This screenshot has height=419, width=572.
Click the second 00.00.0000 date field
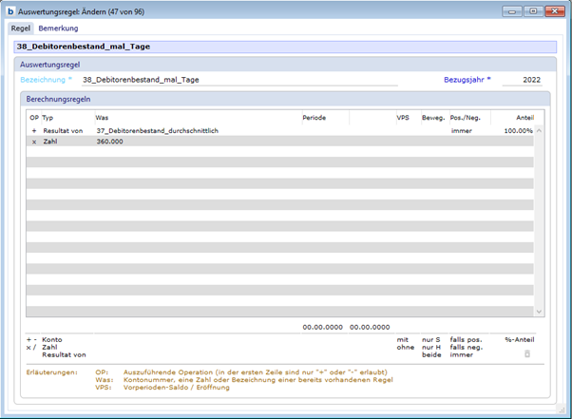pos(371,327)
